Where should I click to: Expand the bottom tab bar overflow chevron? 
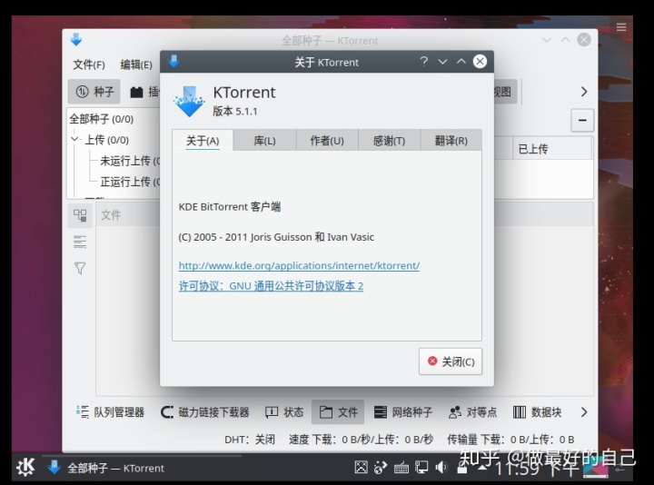click(x=584, y=412)
